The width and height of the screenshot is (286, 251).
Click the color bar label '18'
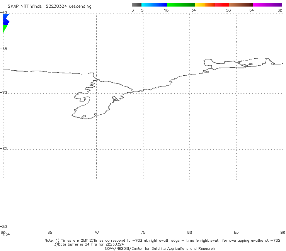coord(166,10)
